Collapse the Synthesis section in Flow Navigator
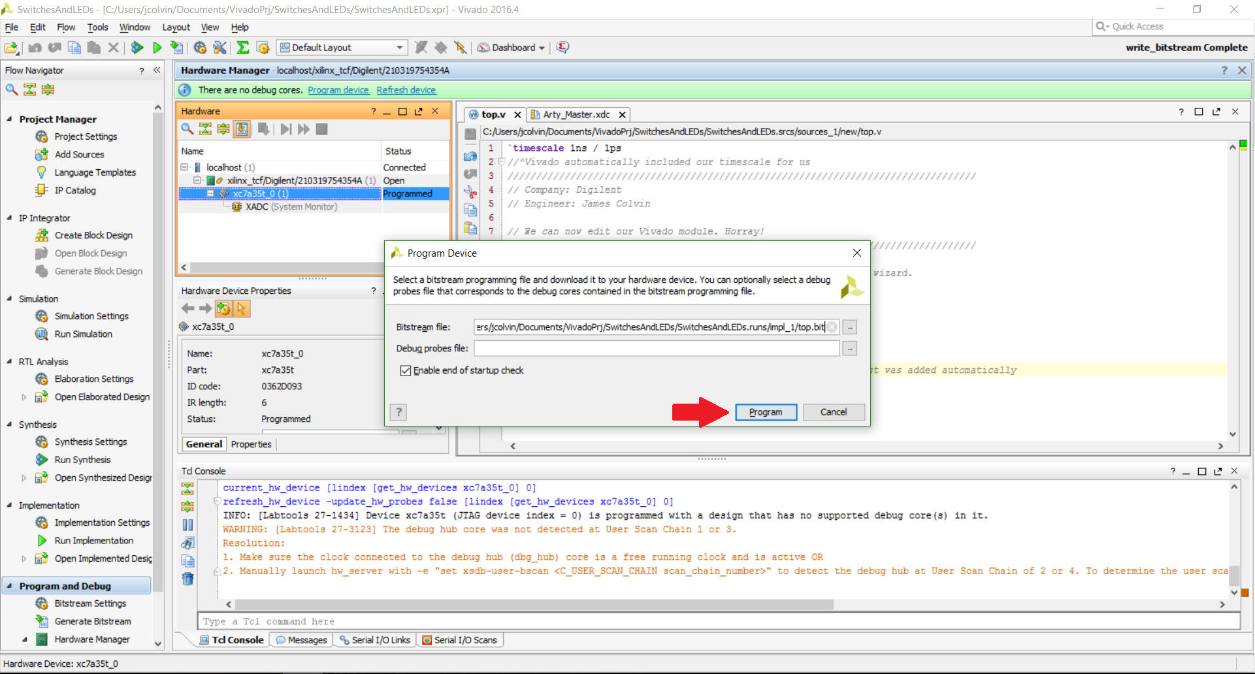 [9, 425]
